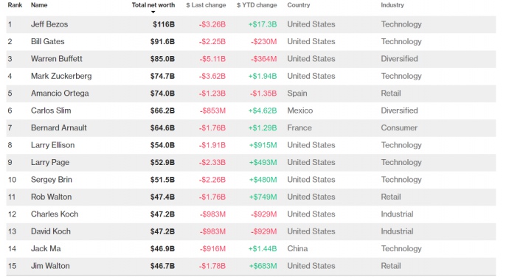Sort table by Name column

point(39,5)
